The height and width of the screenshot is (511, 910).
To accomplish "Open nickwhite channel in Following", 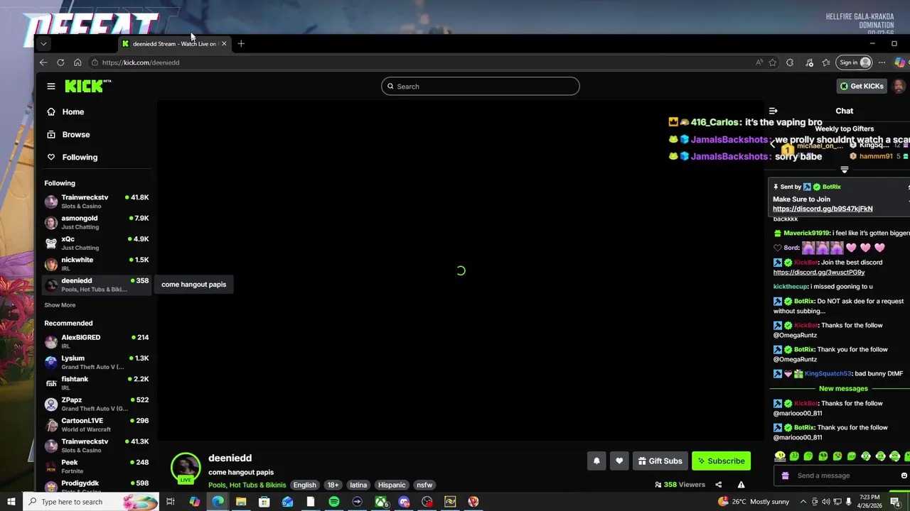I will click(x=97, y=263).
